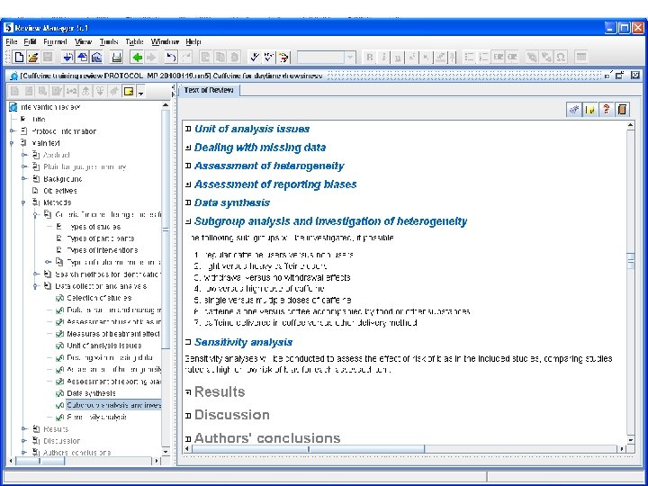The width and height of the screenshot is (648, 486).
Task: Select Types of participants tree item
Action: pos(101,238)
